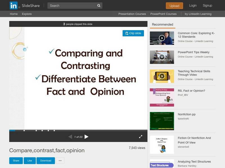Image resolution: width=225 pixels, height=168 pixels.
Task: Open Common Core: Exploring K-12 Standards title
Action: (196, 35)
